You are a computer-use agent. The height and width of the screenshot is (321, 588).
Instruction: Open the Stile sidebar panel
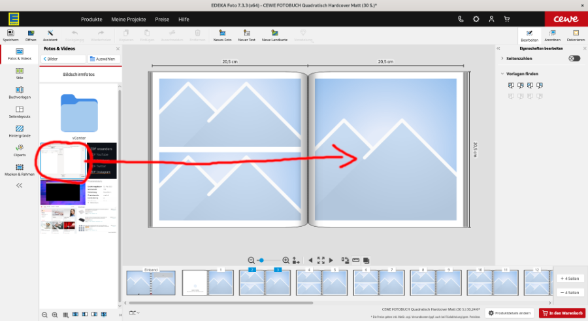(20, 73)
